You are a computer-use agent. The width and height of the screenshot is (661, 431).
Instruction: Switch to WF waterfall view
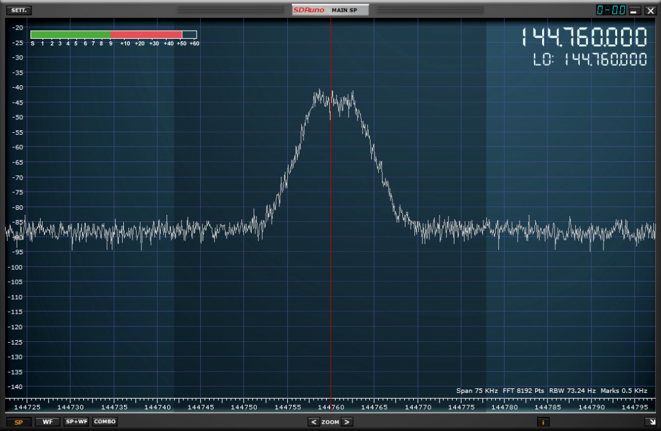click(x=48, y=422)
